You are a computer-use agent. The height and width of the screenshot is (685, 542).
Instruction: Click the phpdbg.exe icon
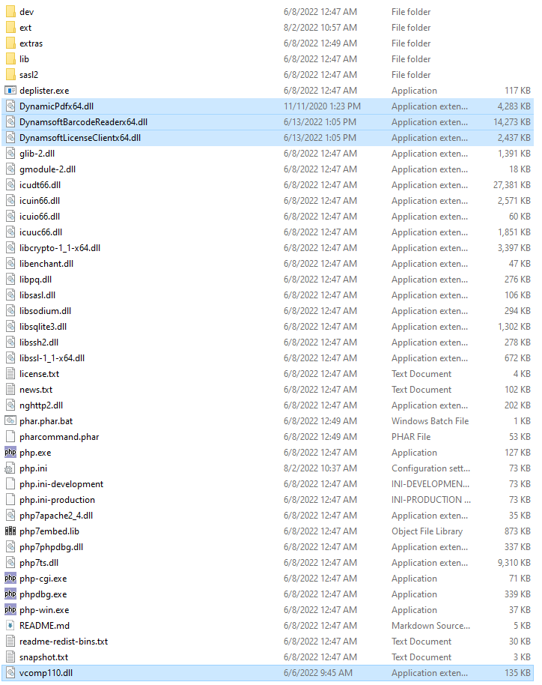point(10,594)
